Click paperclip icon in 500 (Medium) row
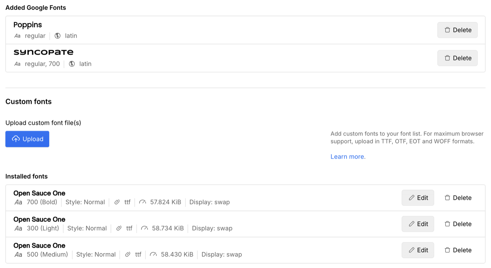Image resolution: width=491 pixels, height=268 pixels. [x=128, y=255]
